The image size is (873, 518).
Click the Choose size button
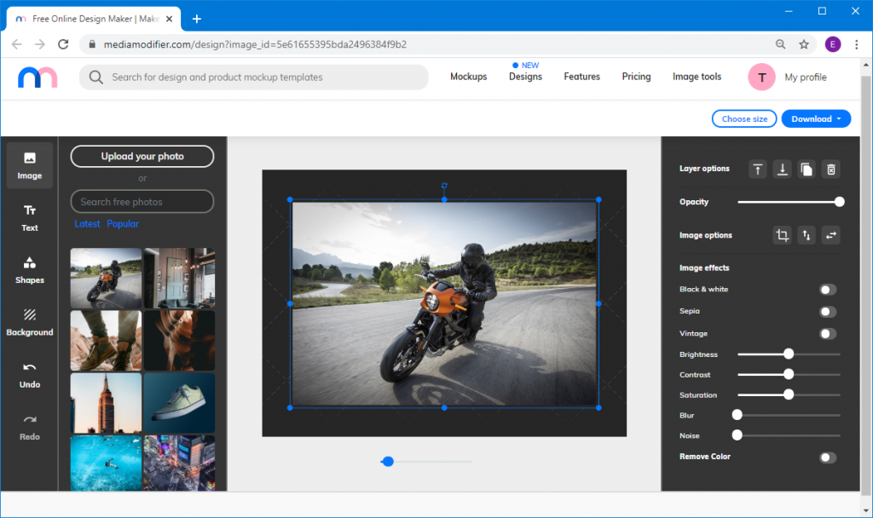pyautogui.click(x=743, y=118)
